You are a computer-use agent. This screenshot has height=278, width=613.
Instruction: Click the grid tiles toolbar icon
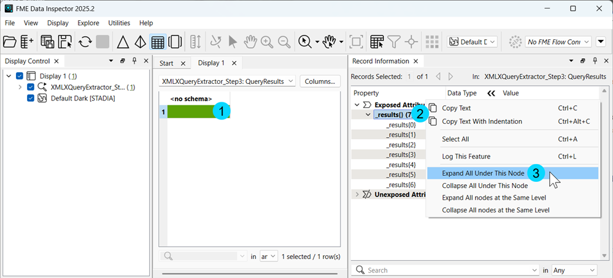[x=431, y=42]
